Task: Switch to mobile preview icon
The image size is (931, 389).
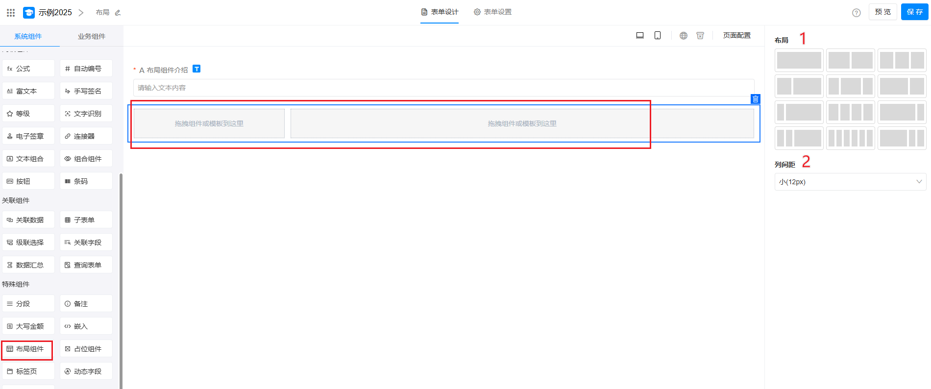Action: (x=658, y=35)
